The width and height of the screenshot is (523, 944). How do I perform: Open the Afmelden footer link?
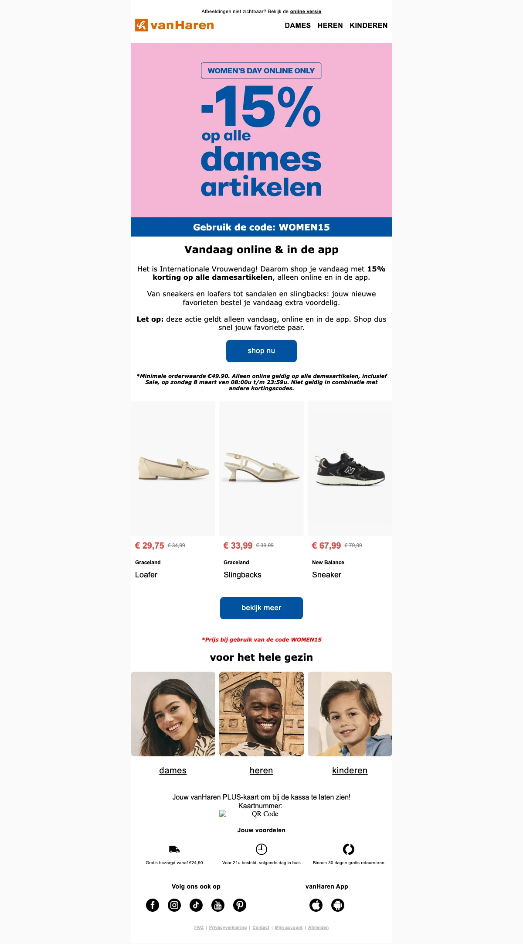point(318,927)
